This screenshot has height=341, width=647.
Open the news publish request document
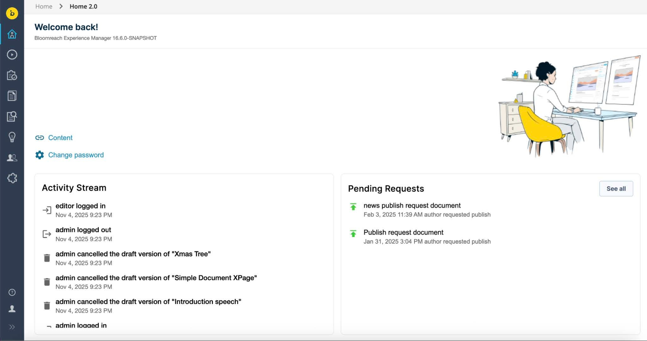tap(412, 206)
